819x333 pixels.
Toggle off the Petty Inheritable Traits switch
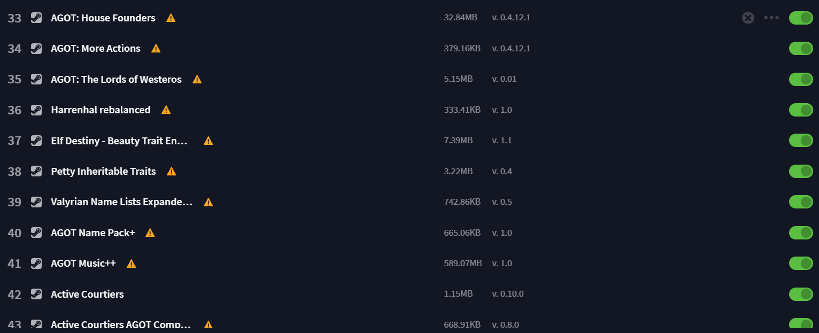point(801,171)
